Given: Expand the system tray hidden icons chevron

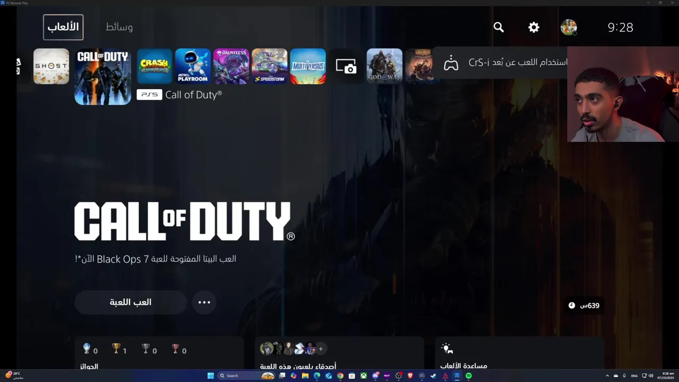Looking at the screenshot, I should pyautogui.click(x=607, y=376).
